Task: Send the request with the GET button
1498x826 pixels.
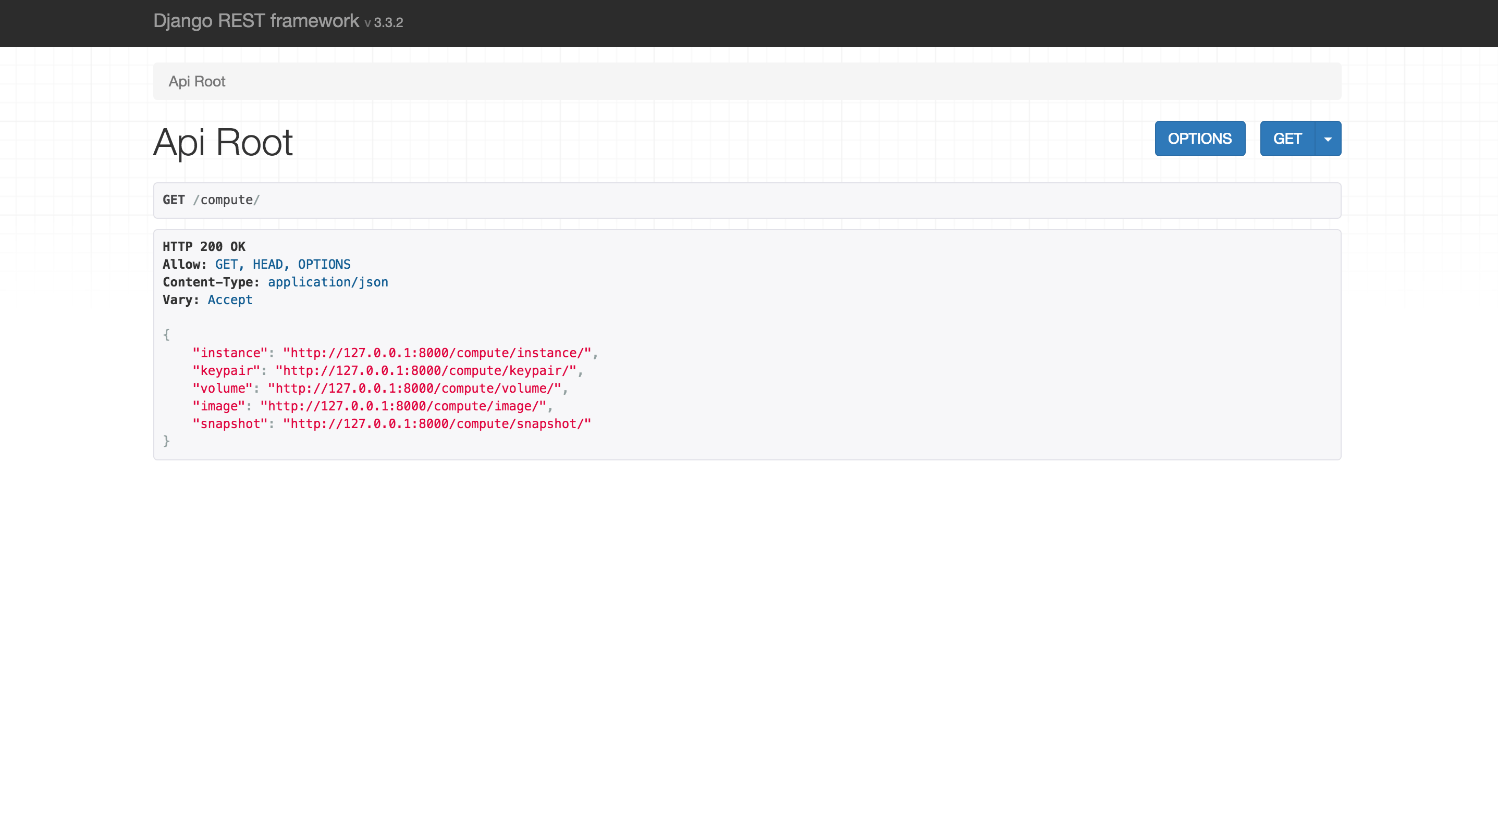Action: tap(1288, 138)
